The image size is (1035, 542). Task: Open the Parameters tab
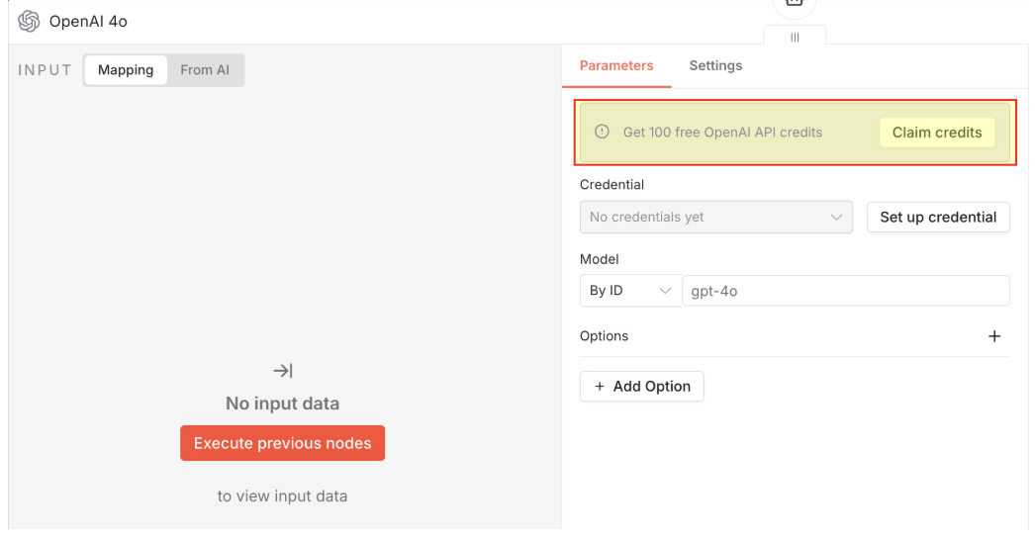point(616,65)
